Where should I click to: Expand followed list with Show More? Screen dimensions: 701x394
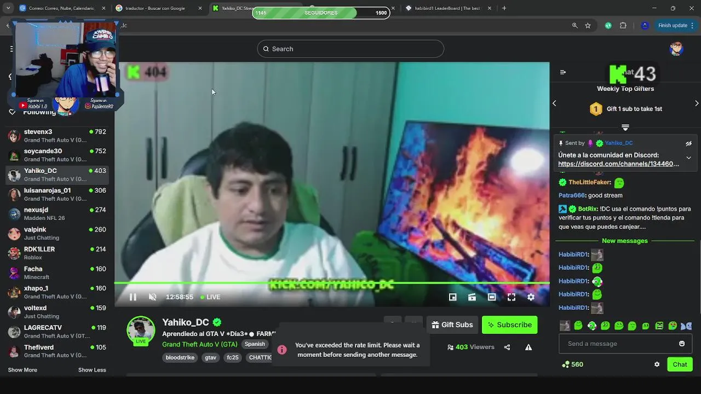(22, 370)
